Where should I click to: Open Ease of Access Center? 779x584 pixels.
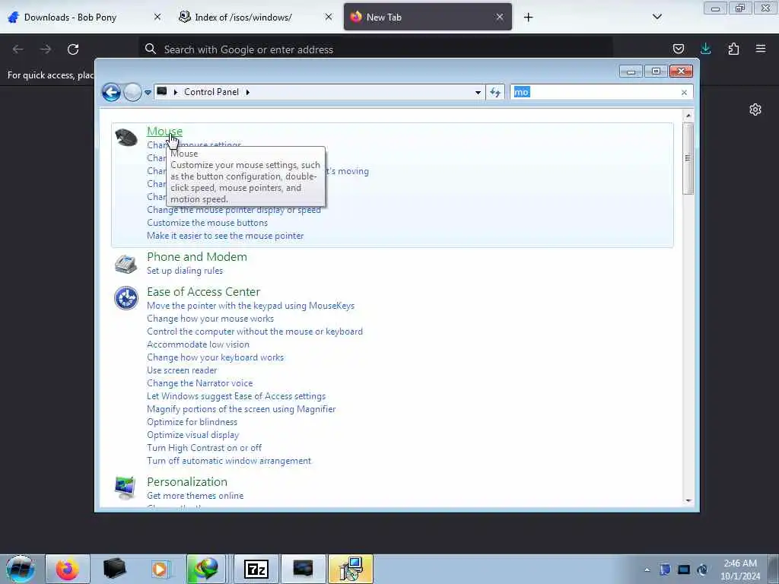pos(203,291)
